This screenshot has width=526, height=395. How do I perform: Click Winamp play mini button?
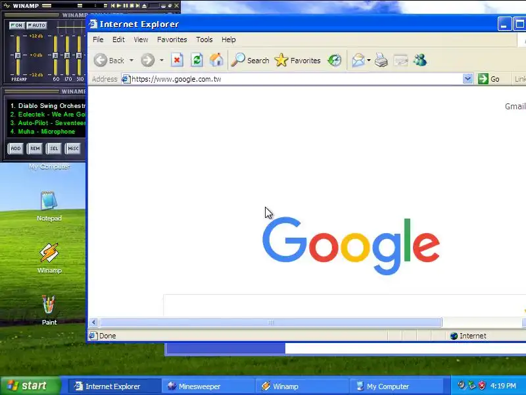[x=119, y=6]
